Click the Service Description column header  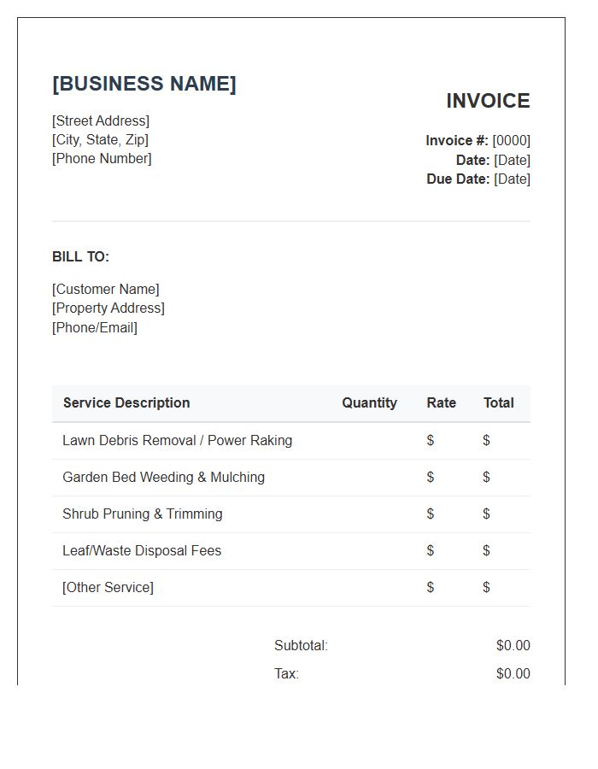click(126, 402)
